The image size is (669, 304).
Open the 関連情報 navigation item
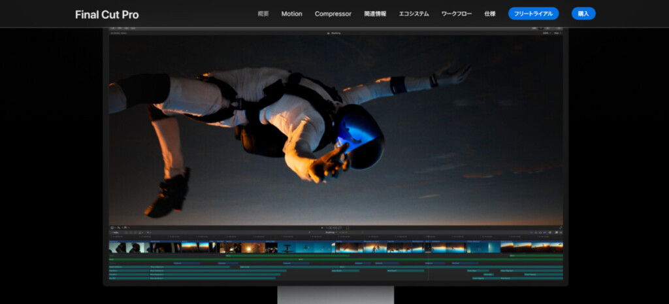click(x=375, y=14)
